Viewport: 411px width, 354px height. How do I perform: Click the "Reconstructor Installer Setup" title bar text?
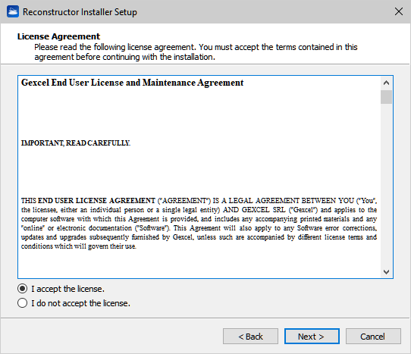click(x=80, y=12)
